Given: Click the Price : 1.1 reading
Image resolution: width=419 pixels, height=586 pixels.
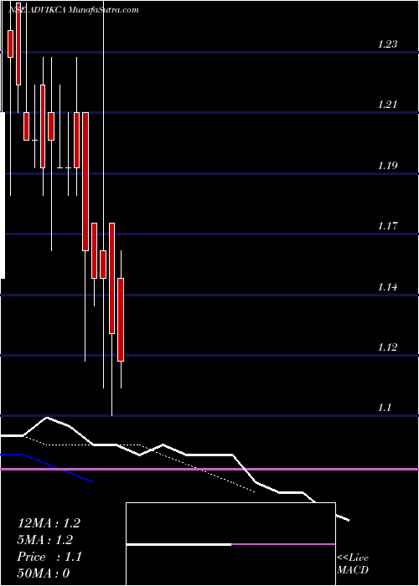Looking at the screenshot, I should [x=49, y=557].
